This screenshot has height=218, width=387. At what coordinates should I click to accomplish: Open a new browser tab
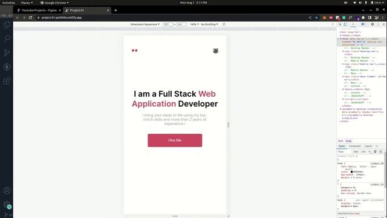(x=115, y=10)
